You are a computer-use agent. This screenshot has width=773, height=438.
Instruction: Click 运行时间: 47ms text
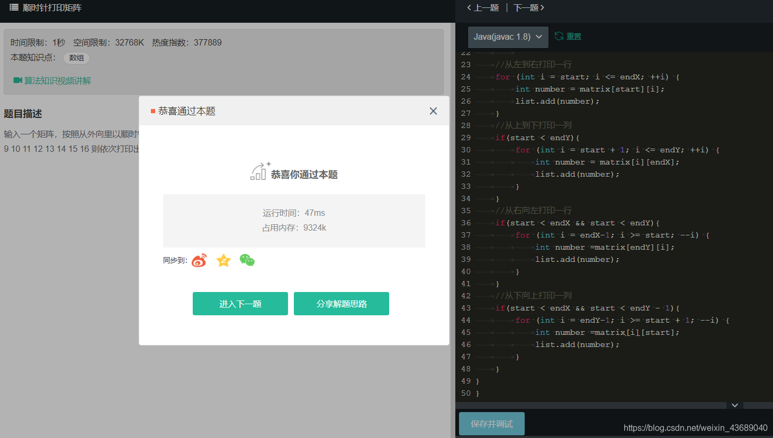pos(294,213)
